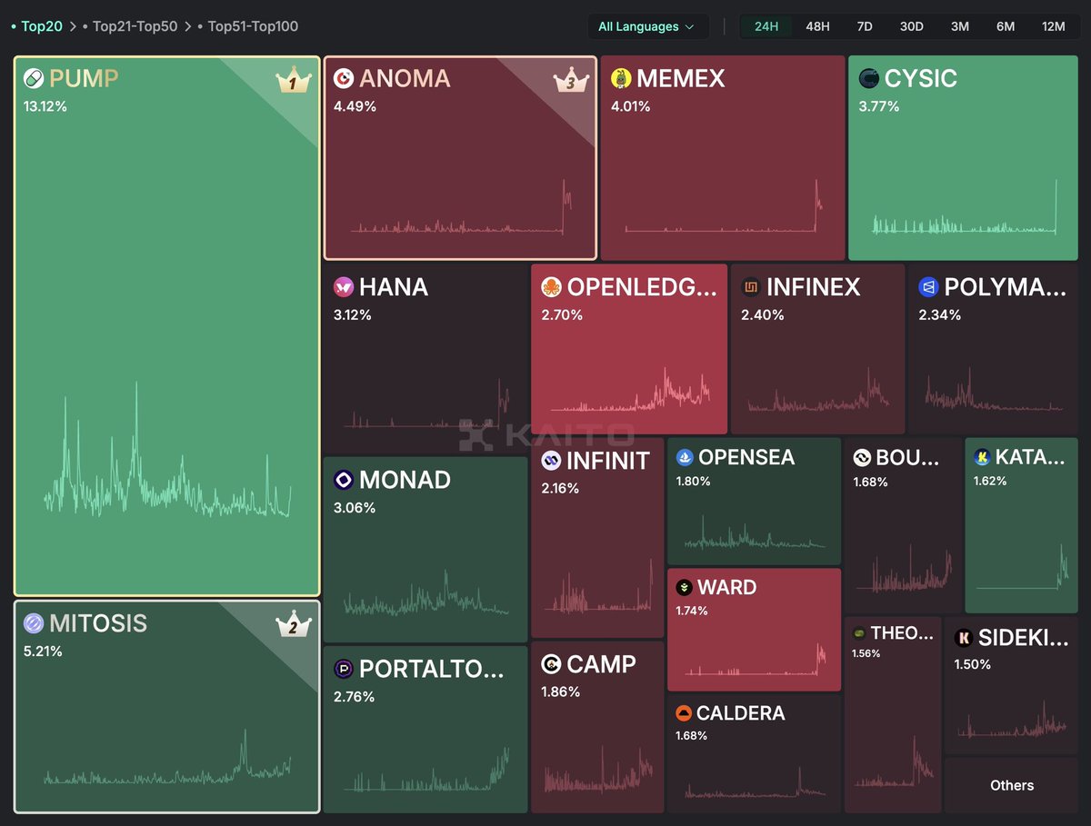Choose the 12M time range
The image size is (1091, 826).
[1054, 26]
